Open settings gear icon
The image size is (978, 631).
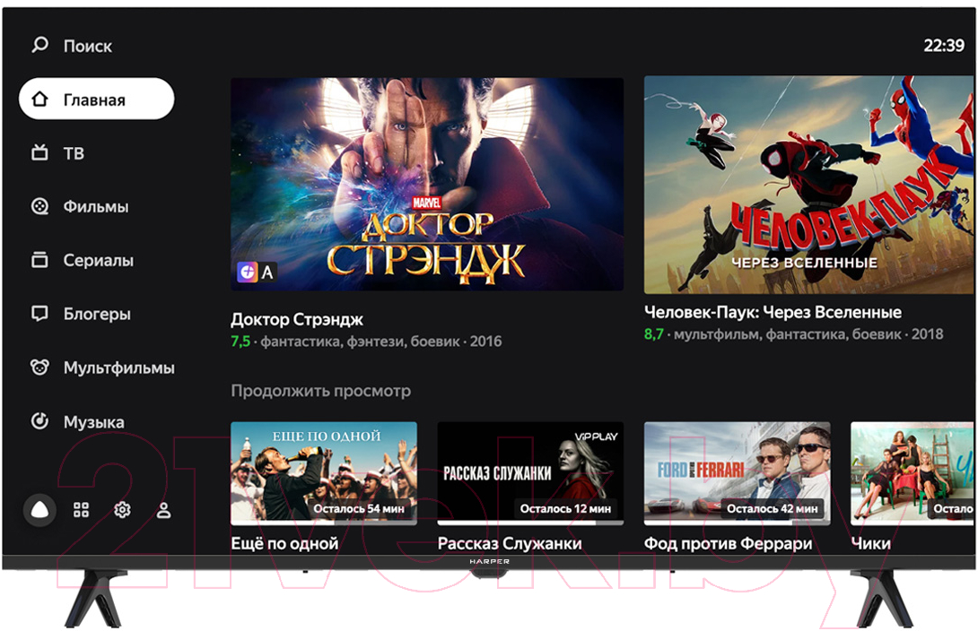tap(122, 510)
